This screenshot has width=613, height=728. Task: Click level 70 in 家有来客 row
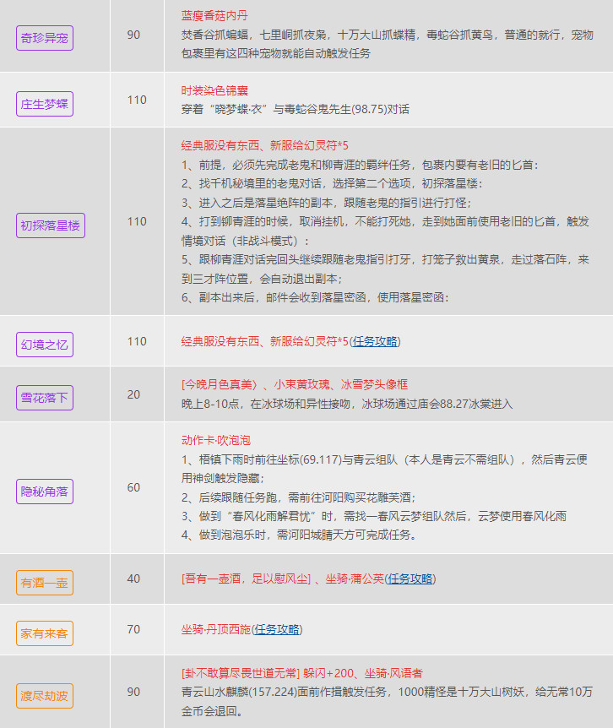pyautogui.click(x=133, y=629)
